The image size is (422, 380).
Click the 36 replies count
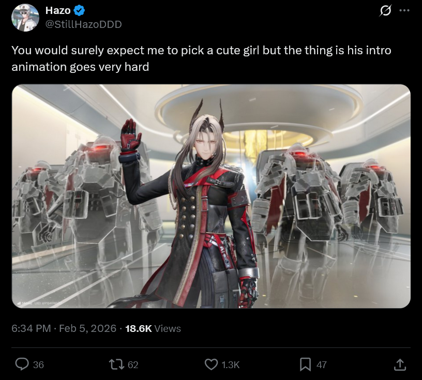point(38,364)
